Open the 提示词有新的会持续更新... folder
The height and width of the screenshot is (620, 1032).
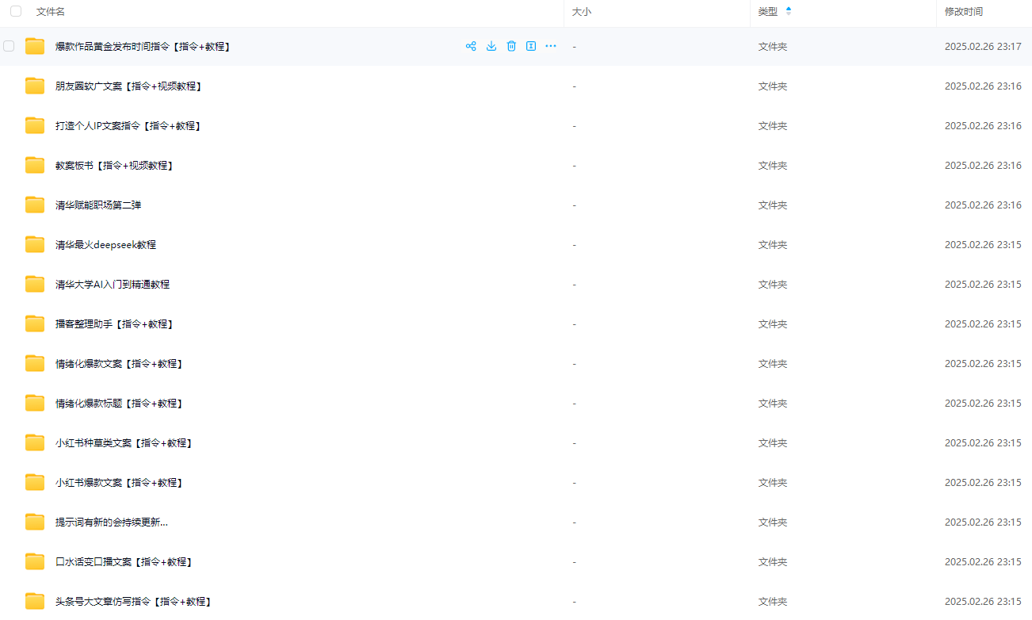111,522
